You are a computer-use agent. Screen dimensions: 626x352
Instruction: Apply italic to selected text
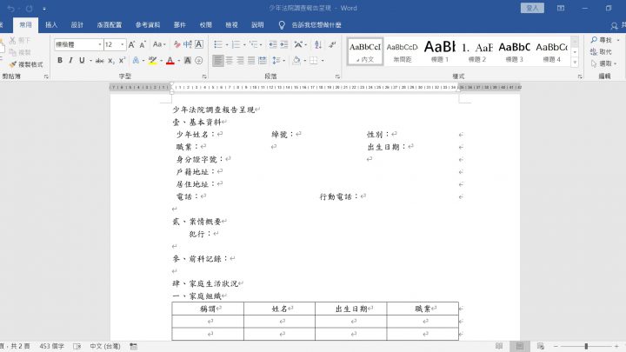click(x=70, y=61)
